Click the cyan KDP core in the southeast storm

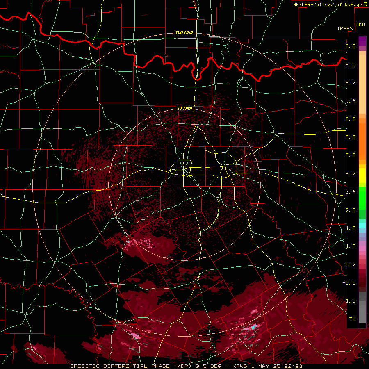coord(254,327)
